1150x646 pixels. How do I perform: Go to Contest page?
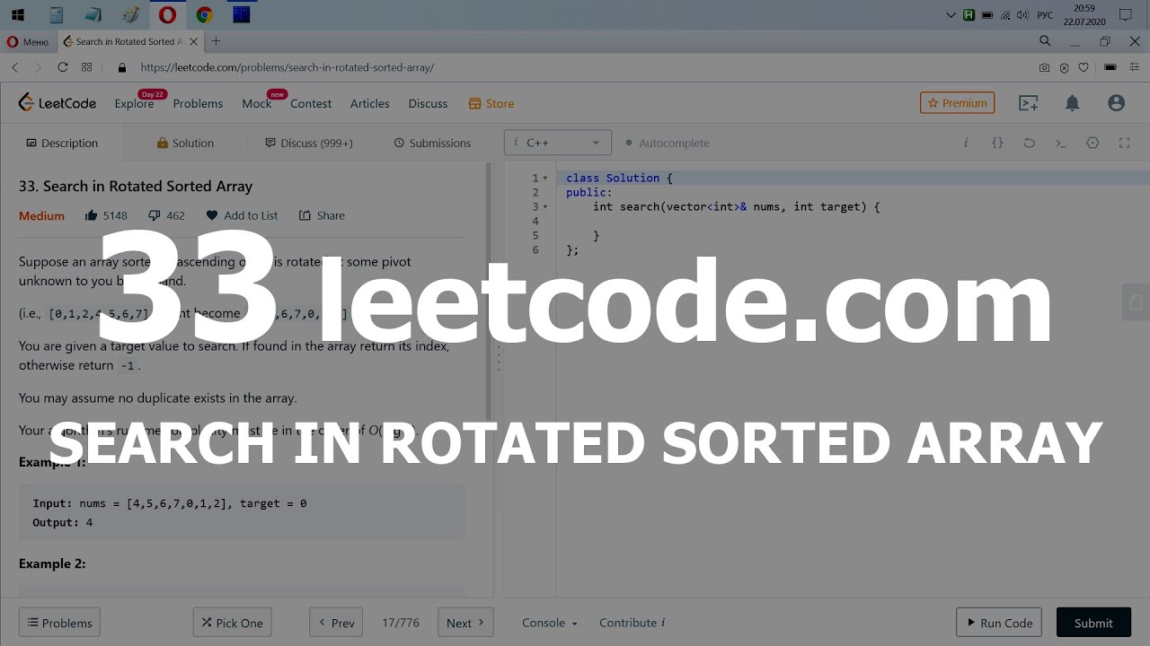pyautogui.click(x=311, y=104)
